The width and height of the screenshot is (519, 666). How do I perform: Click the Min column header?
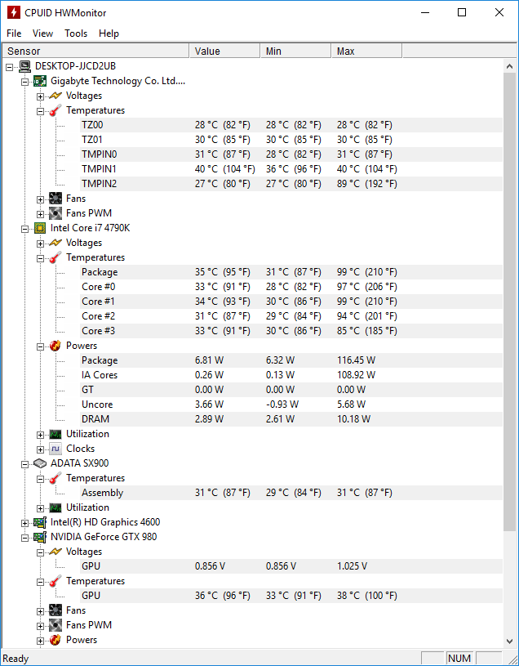coord(295,51)
